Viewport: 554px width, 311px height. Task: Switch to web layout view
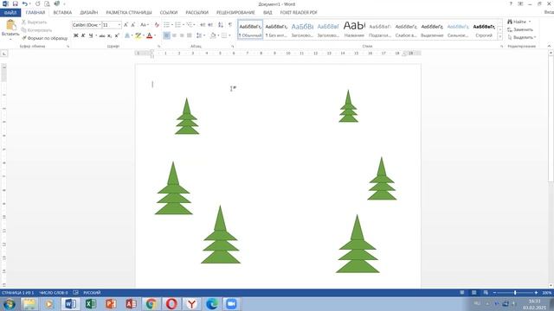tap(486, 293)
